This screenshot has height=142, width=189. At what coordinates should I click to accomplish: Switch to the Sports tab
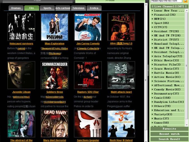[x=47, y=8]
